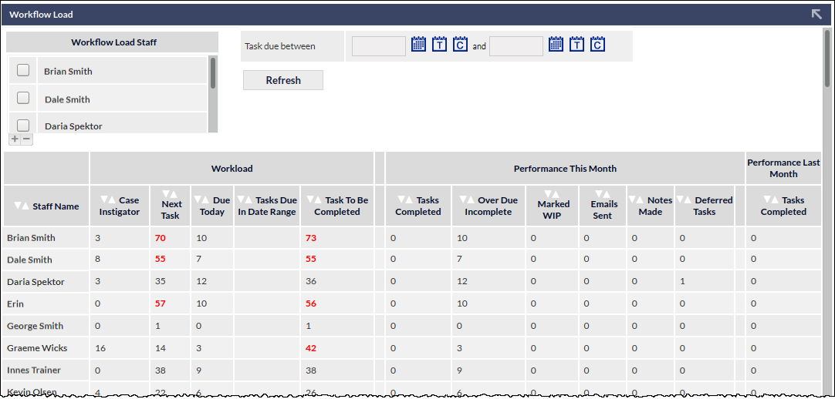The height and width of the screenshot is (399, 835).
Task: Click Innes Trainer in the table
Action: pyautogui.click(x=34, y=370)
